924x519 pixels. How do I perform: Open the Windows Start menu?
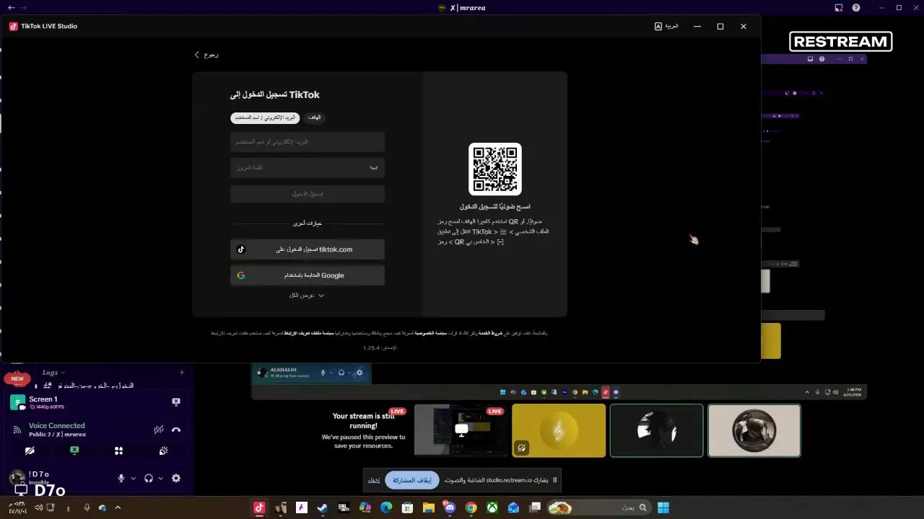pyautogui.click(x=663, y=507)
